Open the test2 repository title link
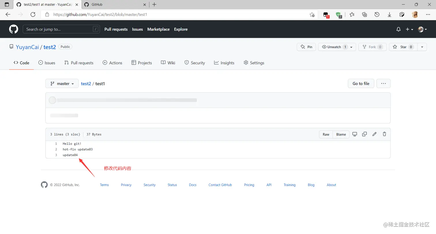436x234 pixels. pyautogui.click(x=50, y=47)
